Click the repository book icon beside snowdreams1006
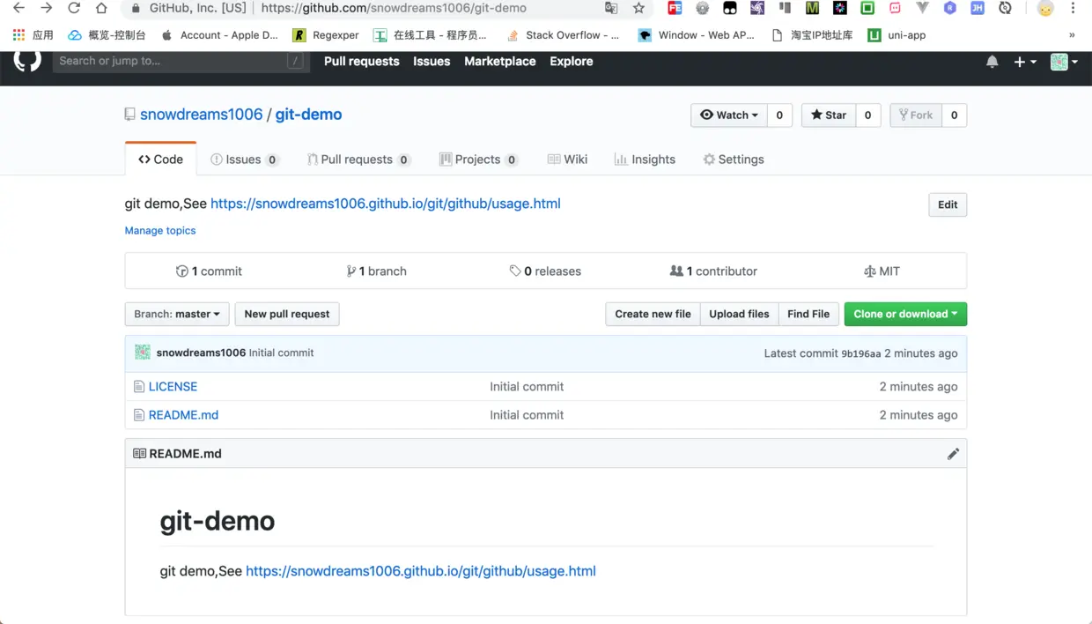The image size is (1092, 624). tap(129, 114)
